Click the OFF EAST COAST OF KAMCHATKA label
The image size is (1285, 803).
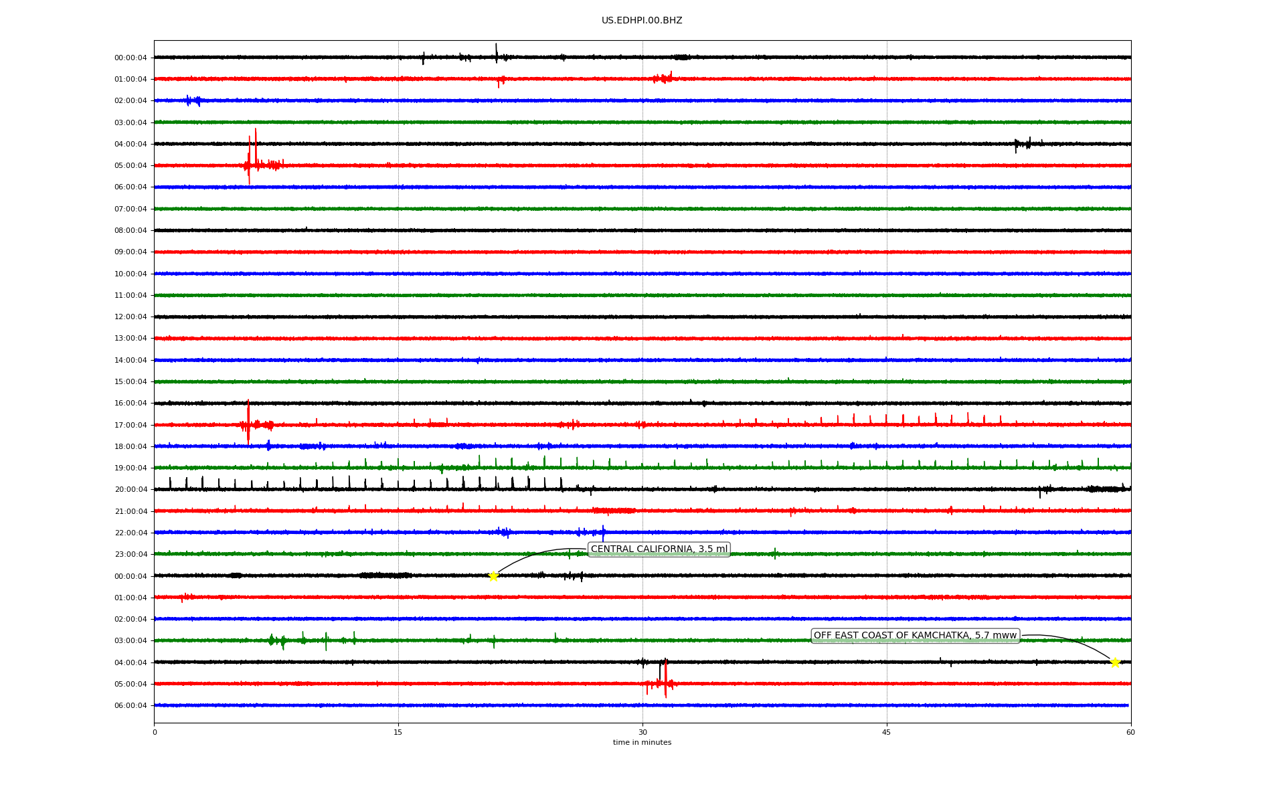tap(915, 636)
